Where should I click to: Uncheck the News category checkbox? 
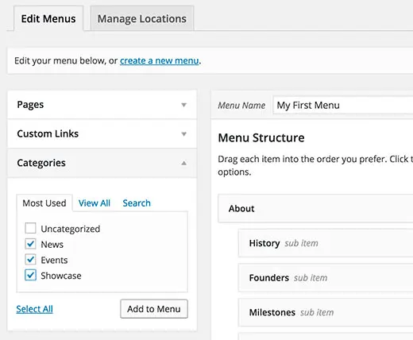pos(30,244)
